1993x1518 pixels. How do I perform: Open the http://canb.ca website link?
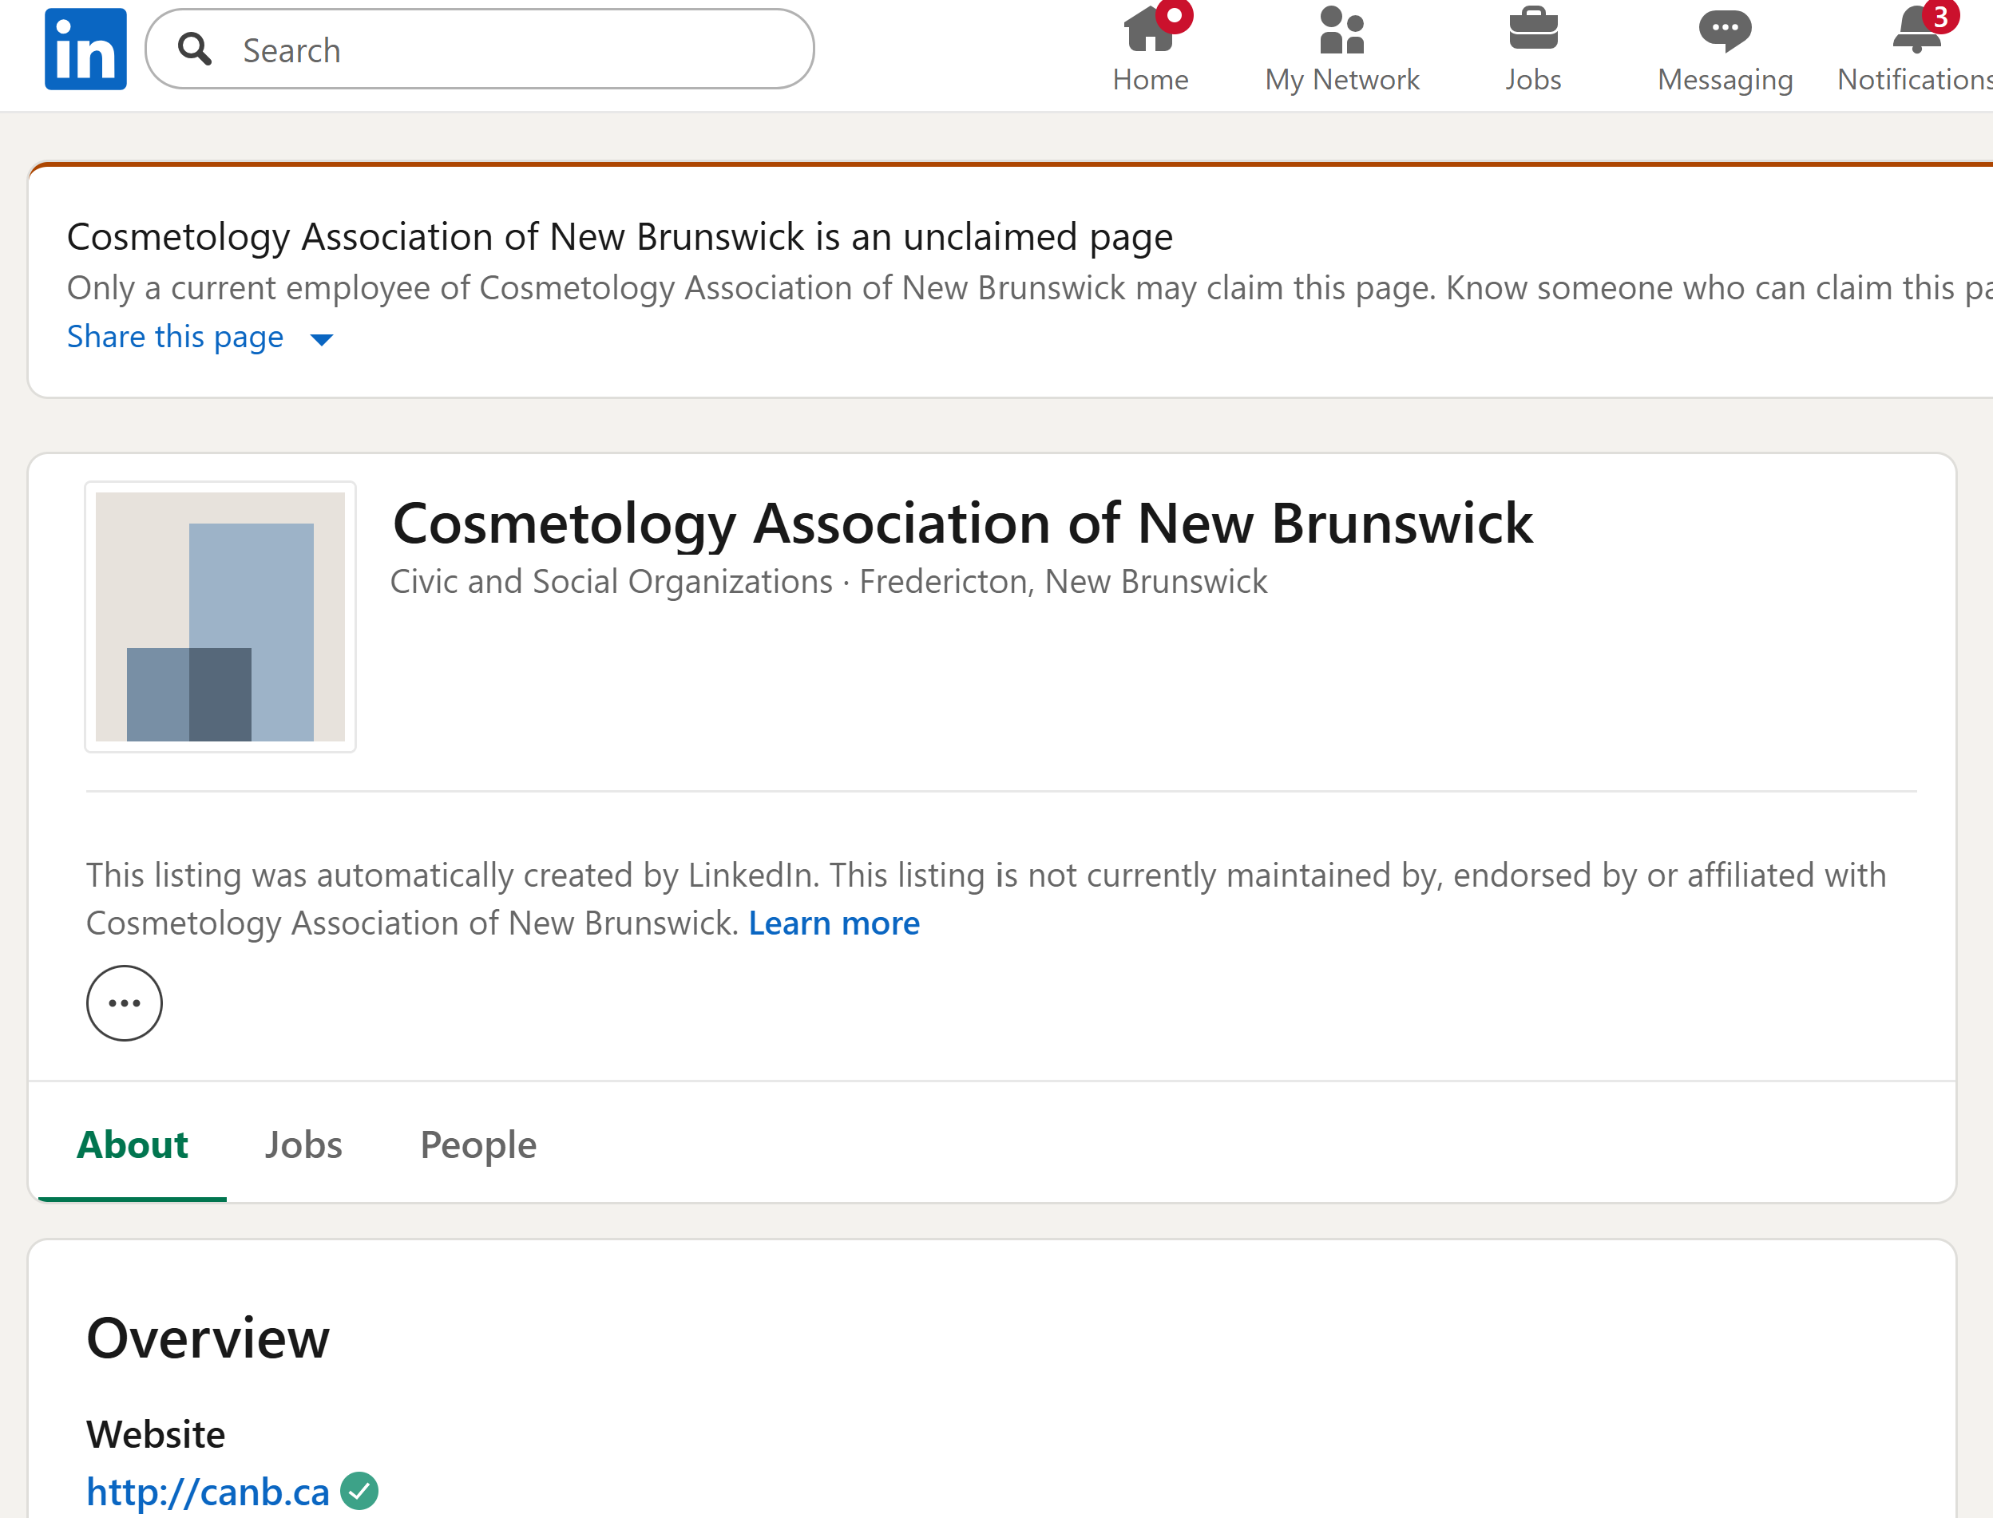[208, 1492]
